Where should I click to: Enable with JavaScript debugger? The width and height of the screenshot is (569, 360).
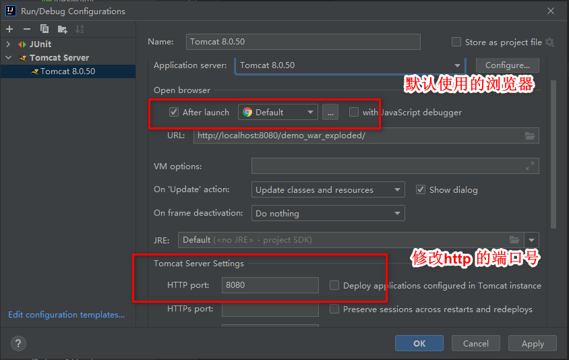(x=354, y=112)
